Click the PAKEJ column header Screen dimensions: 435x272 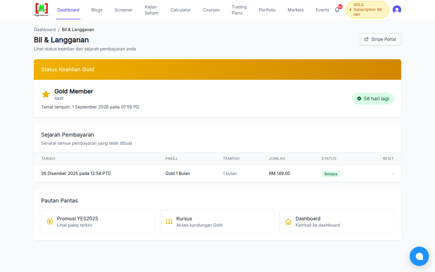(171, 159)
